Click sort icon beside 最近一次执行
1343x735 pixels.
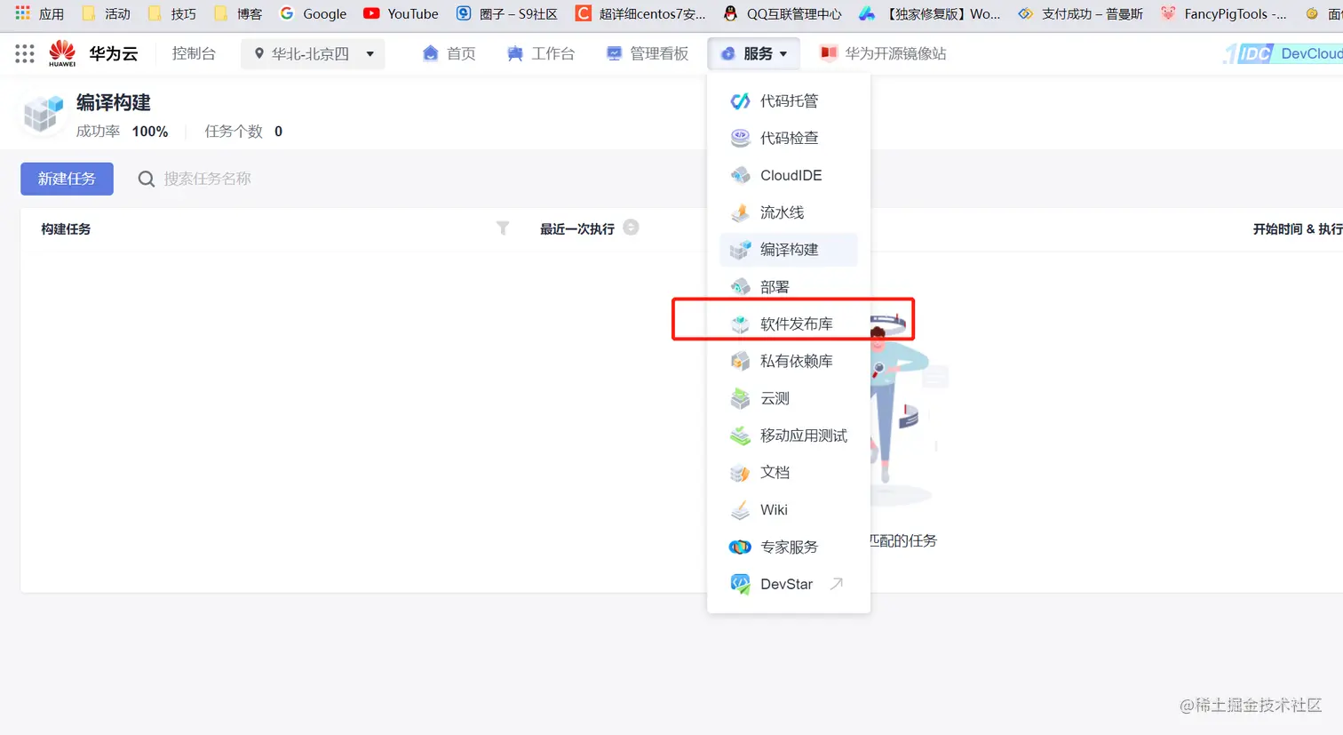631,228
